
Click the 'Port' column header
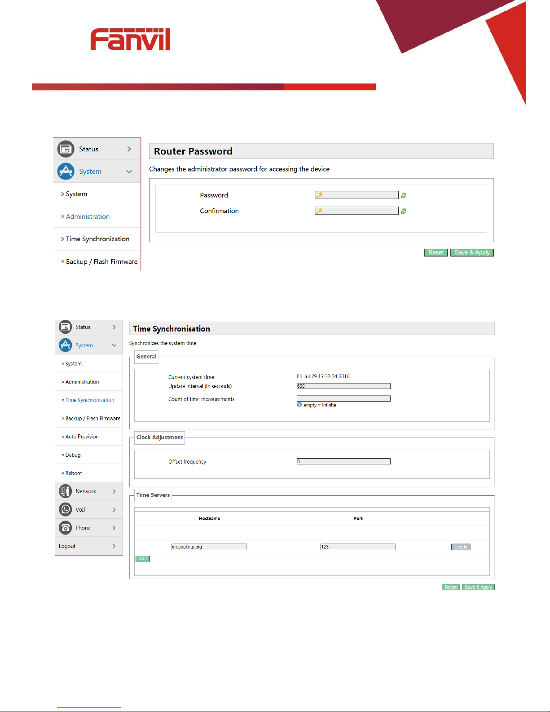[x=358, y=518]
